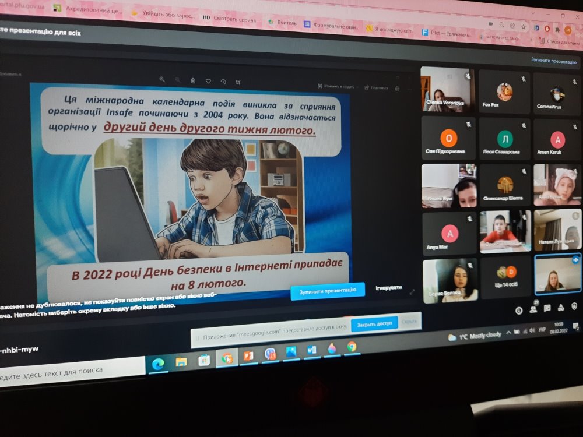Open the 'математика зака' bookmark
The image size is (583, 437).
click(498, 37)
